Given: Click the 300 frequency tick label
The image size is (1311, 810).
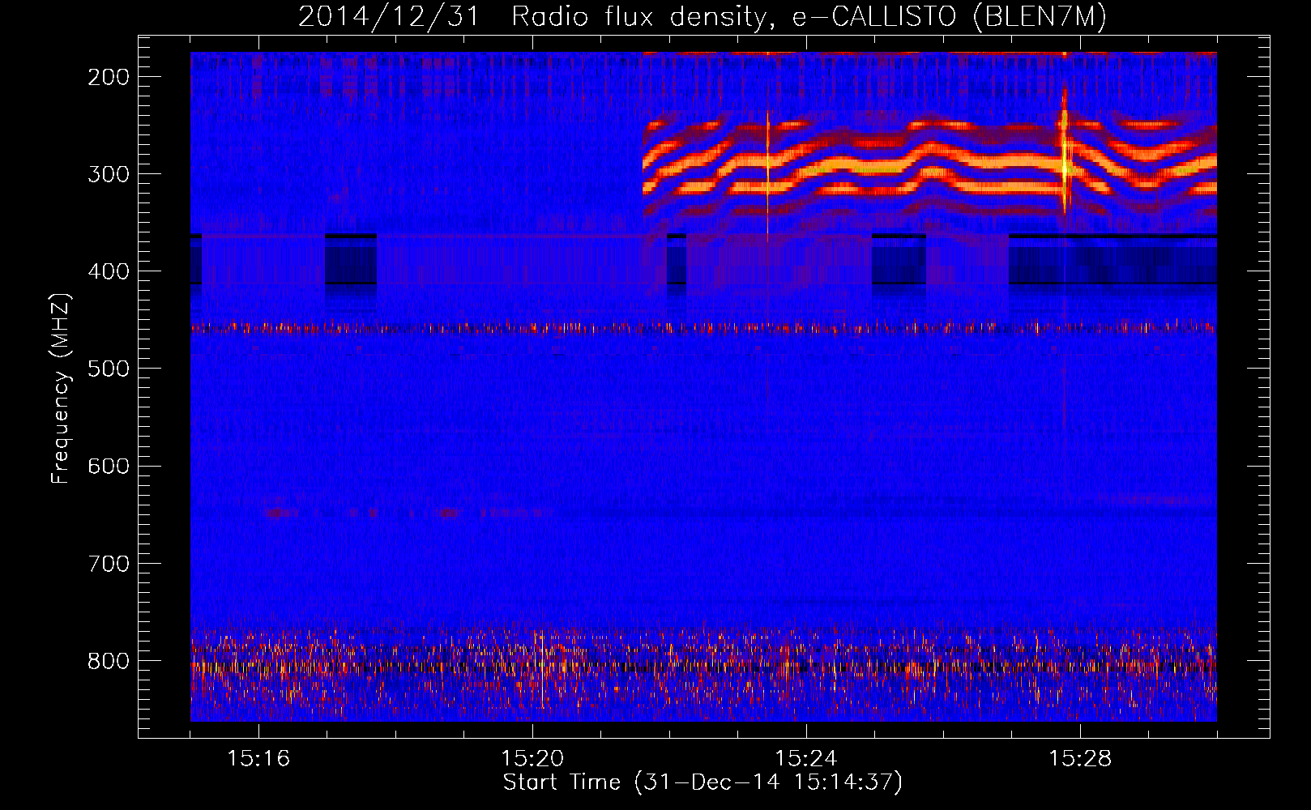Looking at the screenshot, I should (x=108, y=174).
